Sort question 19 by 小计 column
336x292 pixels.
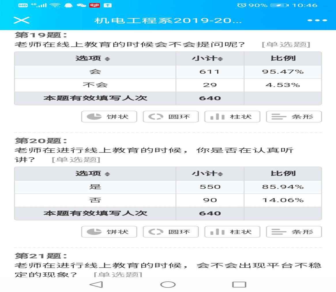(210, 59)
